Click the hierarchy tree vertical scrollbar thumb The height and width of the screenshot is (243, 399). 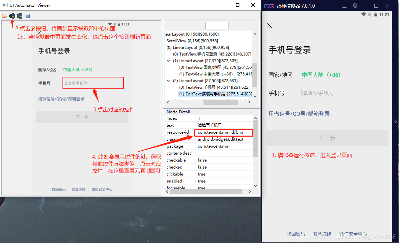tap(255, 74)
